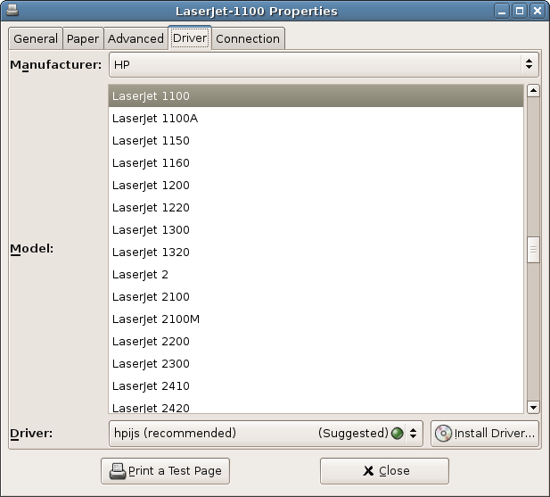Choose the LaserJet 2 model
This screenshot has height=497, width=550.
point(316,274)
